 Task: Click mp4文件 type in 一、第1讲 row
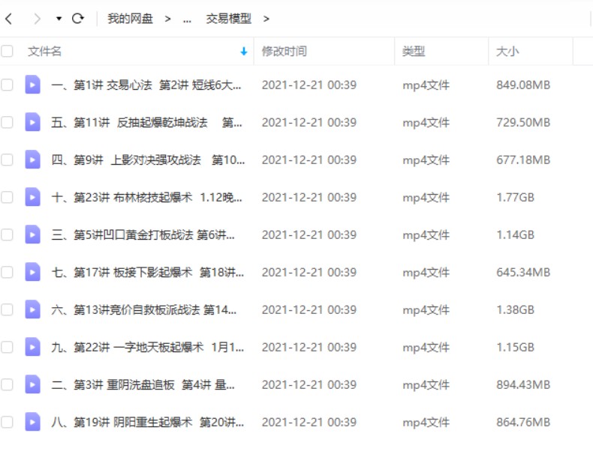point(426,85)
